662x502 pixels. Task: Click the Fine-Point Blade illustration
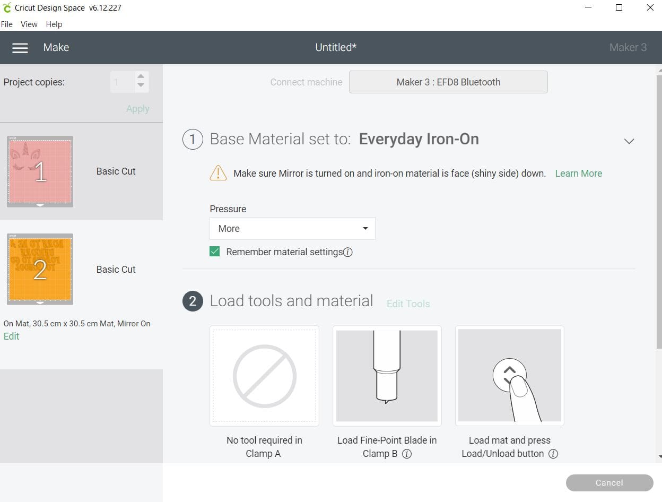(387, 376)
